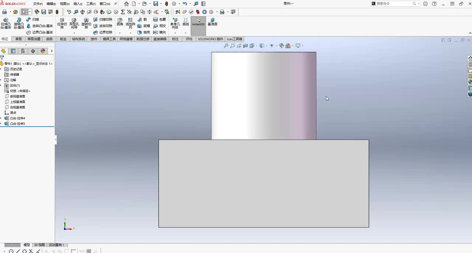Select the 放样切除 lofted cut tool

(x=103, y=26)
